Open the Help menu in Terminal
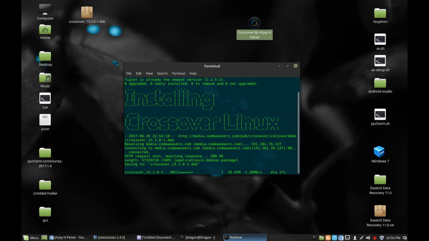This screenshot has width=429, height=241. 193,73
